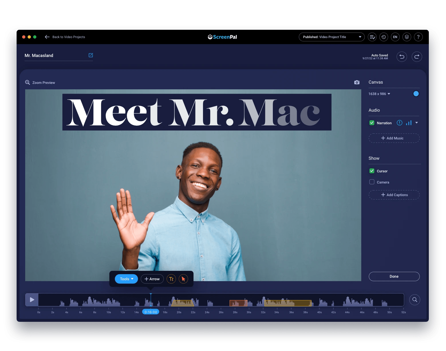The width and height of the screenshot is (446, 351).
Task: Click the Add Music button
Action: (x=394, y=138)
